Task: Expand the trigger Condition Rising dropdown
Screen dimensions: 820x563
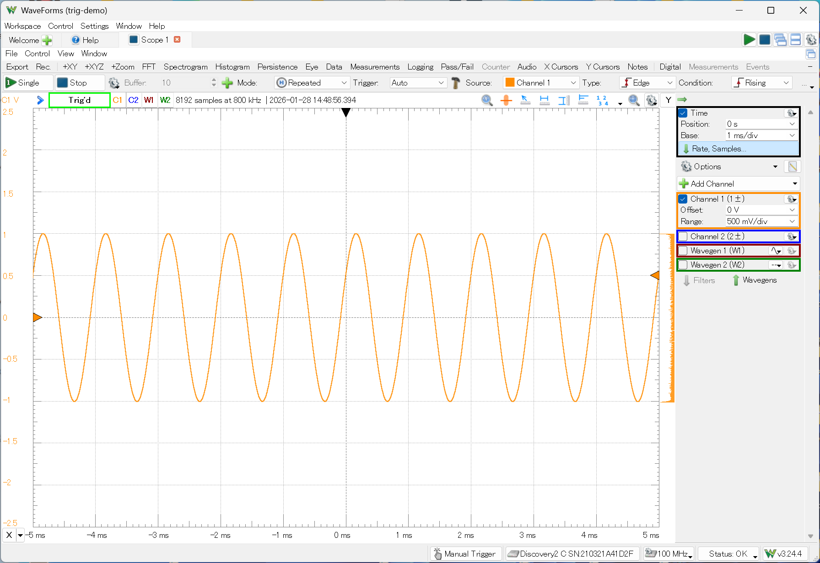Action: (761, 83)
